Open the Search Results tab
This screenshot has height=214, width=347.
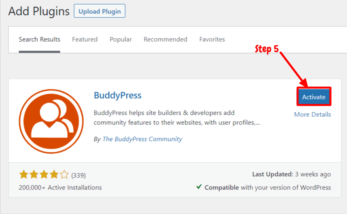click(39, 40)
